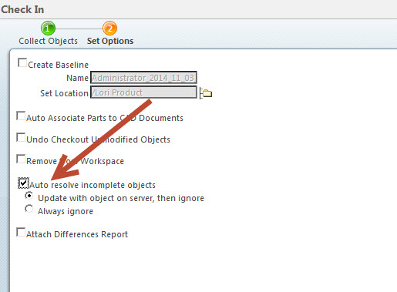397x292 pixels.
Task: Uncheck Auto resolve incomplete objects
Action: coord(23,183)
